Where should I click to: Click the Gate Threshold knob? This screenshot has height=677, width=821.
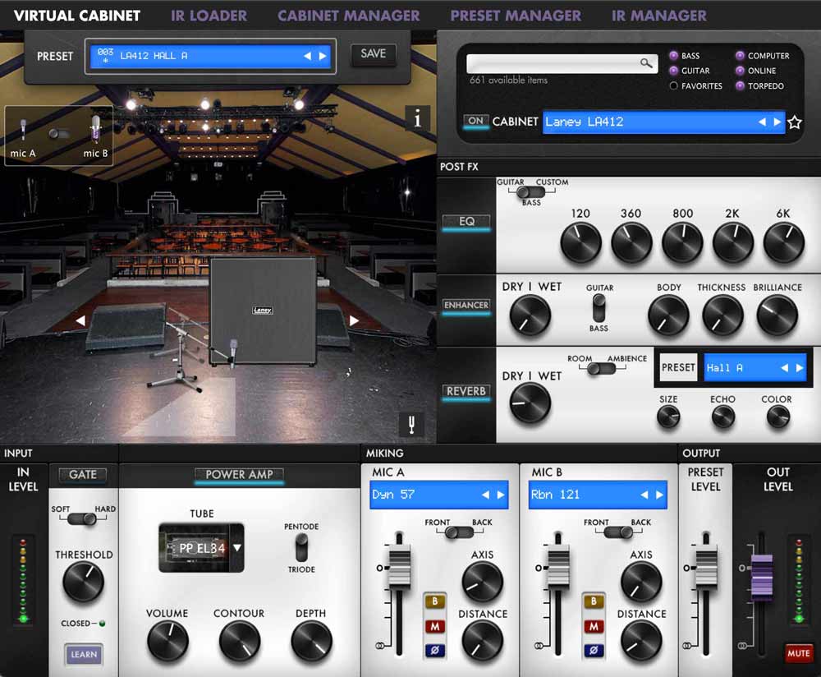(x=83, y=583)
